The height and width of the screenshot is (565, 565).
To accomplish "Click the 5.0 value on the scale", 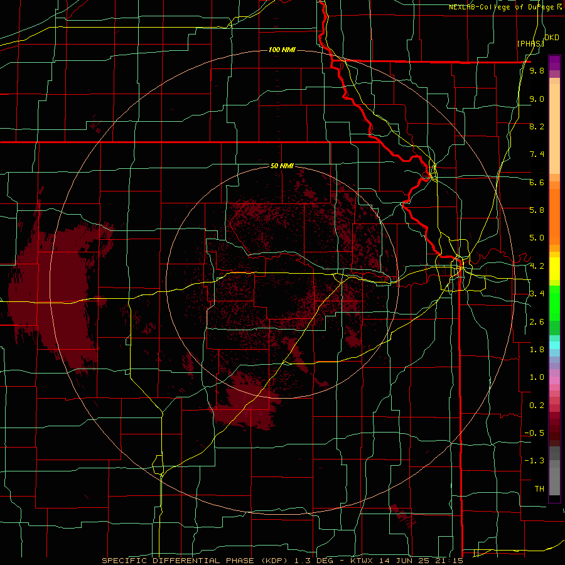I will click(x=537, y=238).
